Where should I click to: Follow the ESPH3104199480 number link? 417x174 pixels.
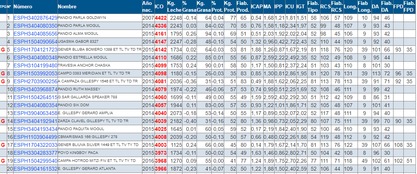(35, 65)
